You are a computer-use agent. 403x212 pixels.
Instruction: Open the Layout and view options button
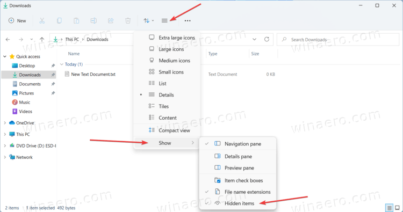tap(164, 21)
